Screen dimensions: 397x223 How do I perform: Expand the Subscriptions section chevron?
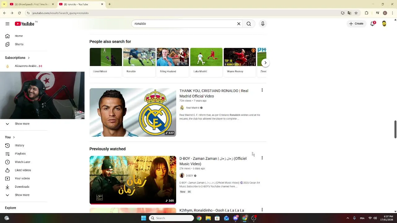coord(29,58)
